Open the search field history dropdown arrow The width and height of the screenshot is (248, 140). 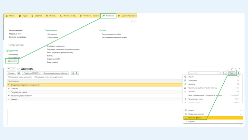point(219,73)
